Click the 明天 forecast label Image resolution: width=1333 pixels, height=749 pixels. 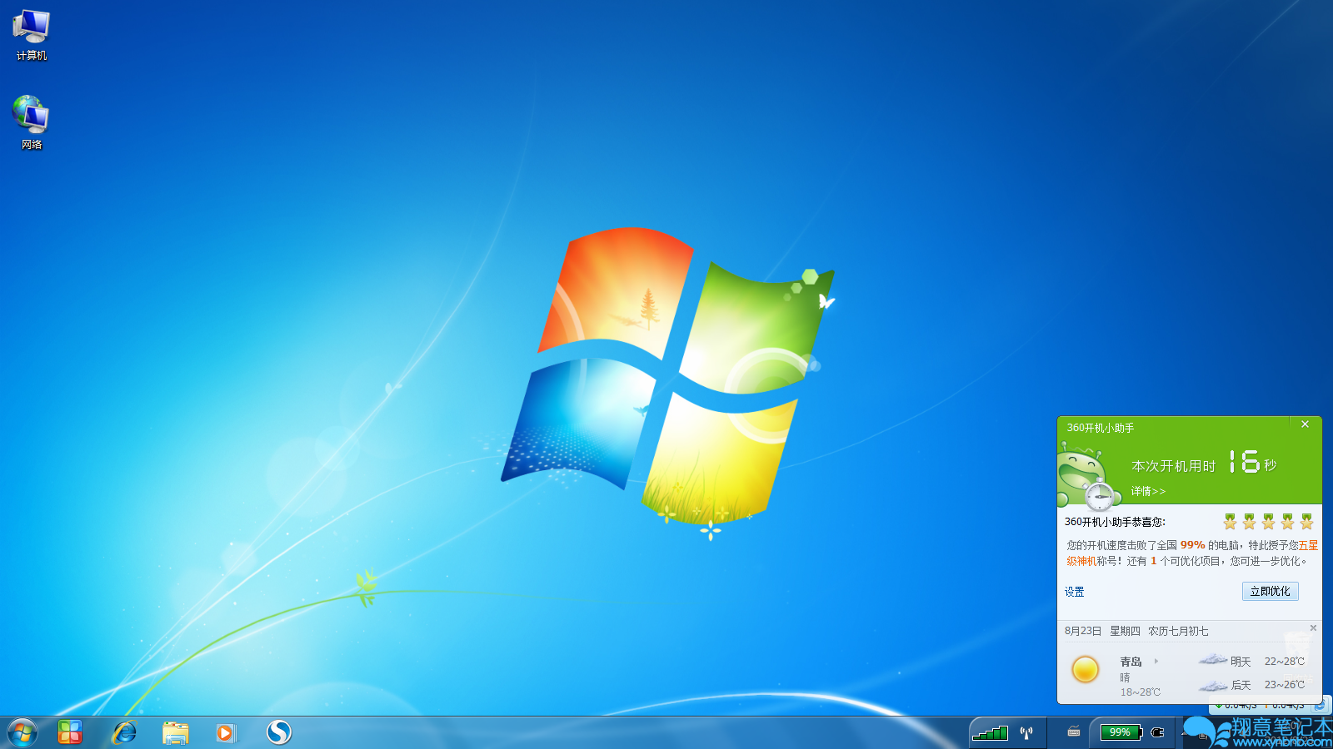tap(1241, 662)
